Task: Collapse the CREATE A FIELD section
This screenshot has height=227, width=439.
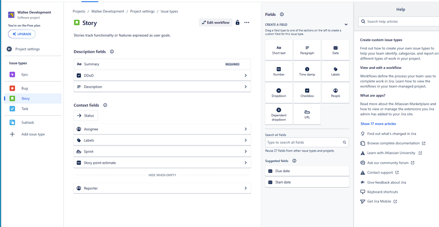Action: coord(346,25)
